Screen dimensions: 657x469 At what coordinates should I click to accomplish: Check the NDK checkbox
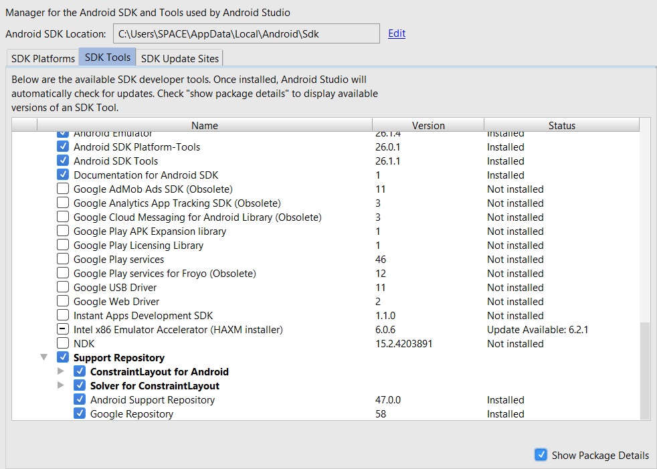pos(63,343)
